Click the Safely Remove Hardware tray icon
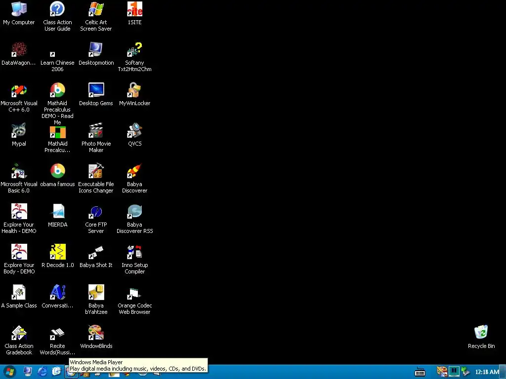 pos(465,371)
